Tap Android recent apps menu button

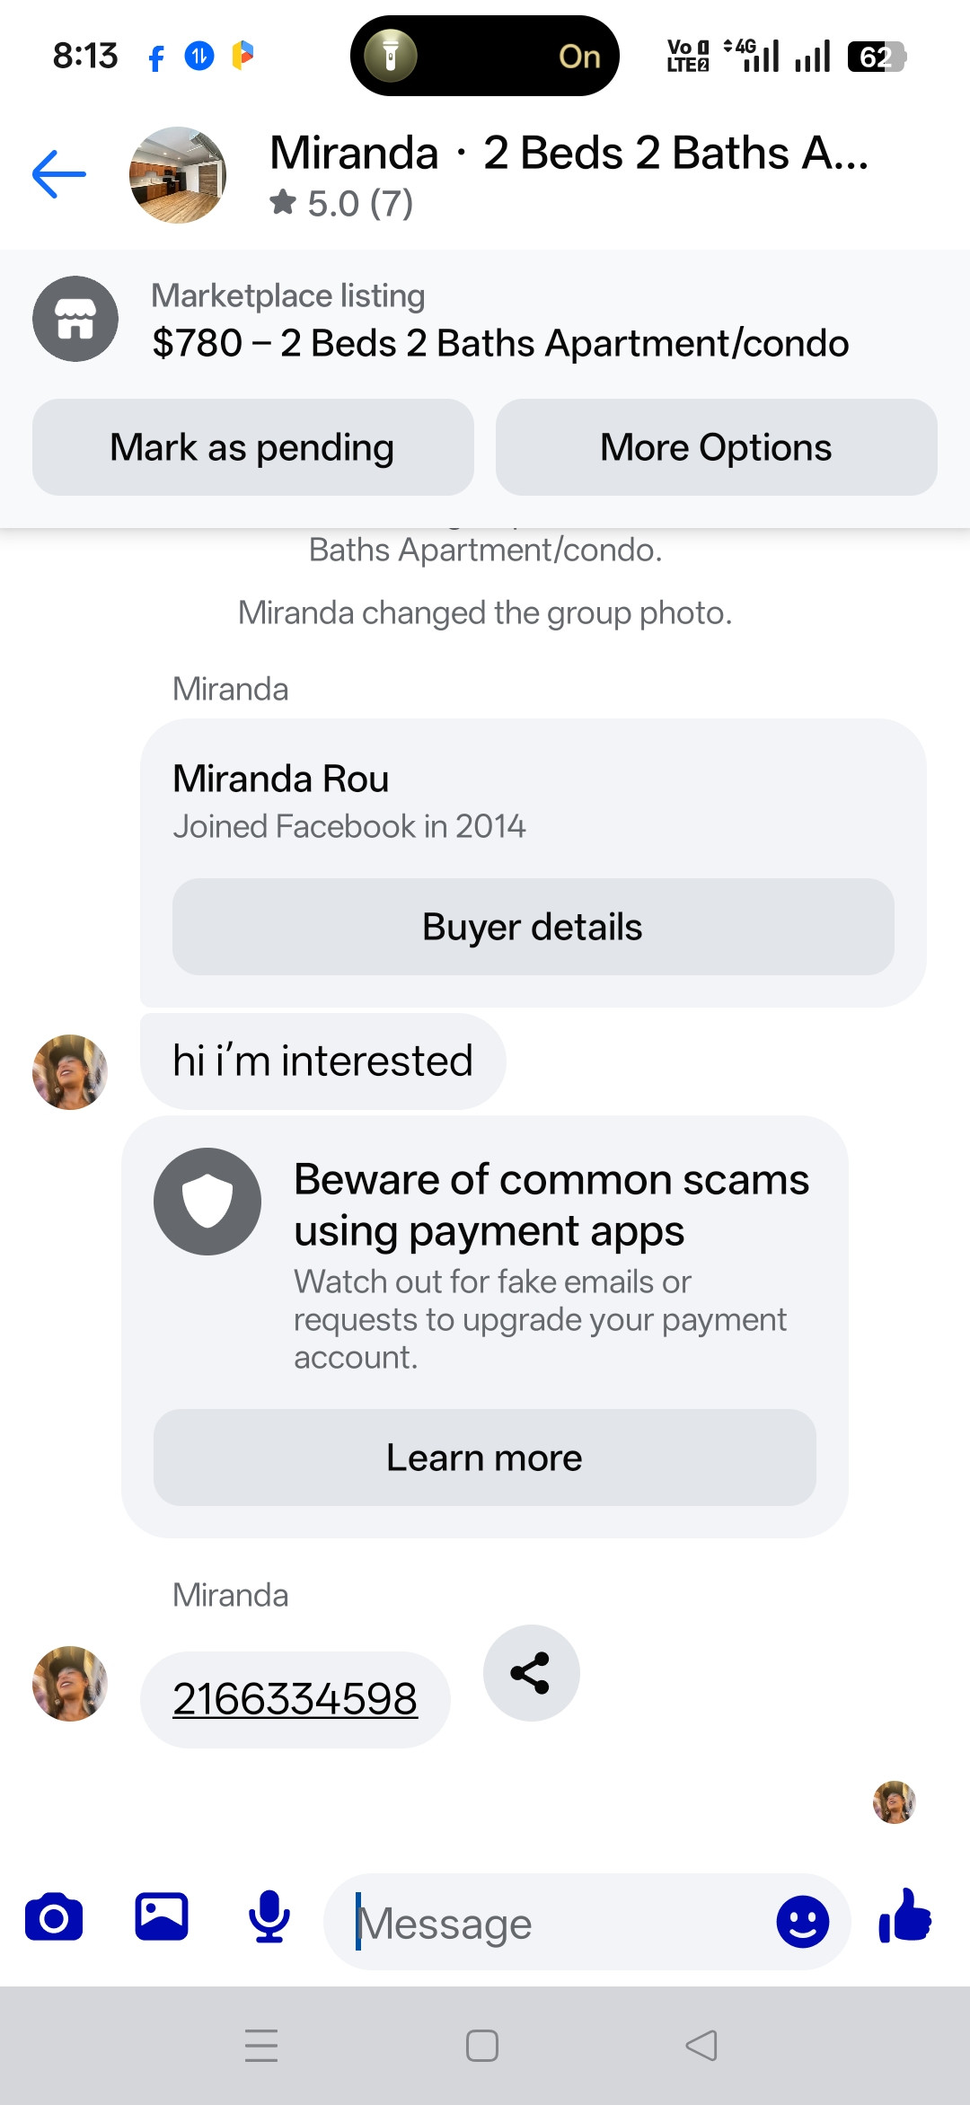click(261, 2046)
